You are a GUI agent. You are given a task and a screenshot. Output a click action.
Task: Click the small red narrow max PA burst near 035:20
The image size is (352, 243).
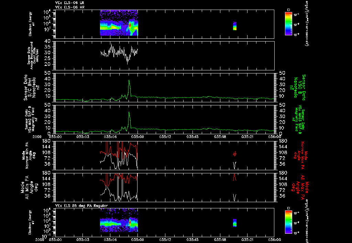pos(234,153)
